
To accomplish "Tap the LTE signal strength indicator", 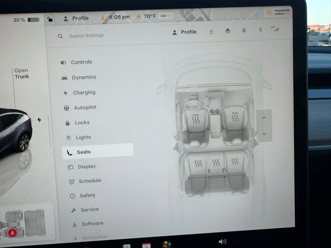I will pyautogui.click(x=275, y=29).
